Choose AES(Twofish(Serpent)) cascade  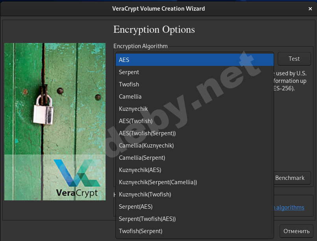pyautogui.click(x=195, y=133)
